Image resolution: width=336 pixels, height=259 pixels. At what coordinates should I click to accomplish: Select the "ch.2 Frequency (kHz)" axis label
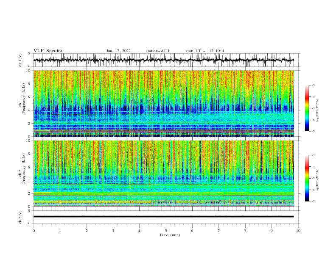tap(22, 168)
